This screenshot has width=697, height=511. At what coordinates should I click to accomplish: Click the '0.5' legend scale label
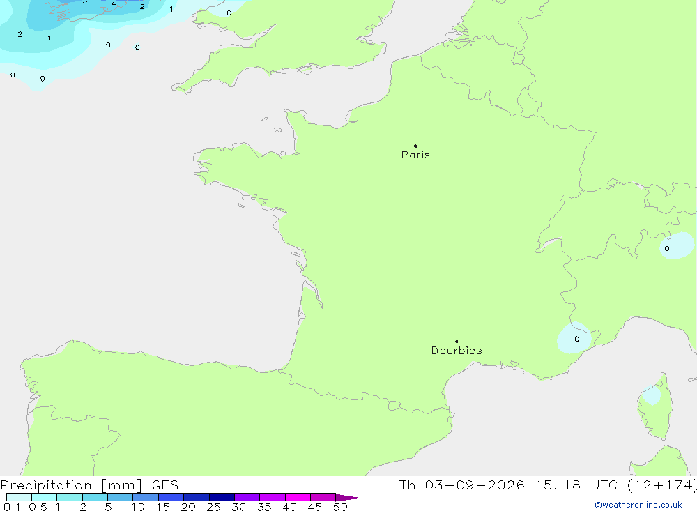click(x=38, y=507)
